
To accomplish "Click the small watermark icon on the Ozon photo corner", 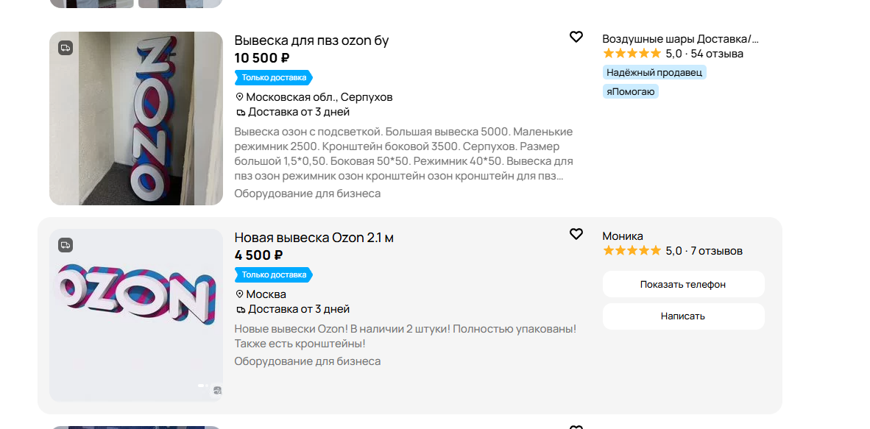I will point(217,391).
